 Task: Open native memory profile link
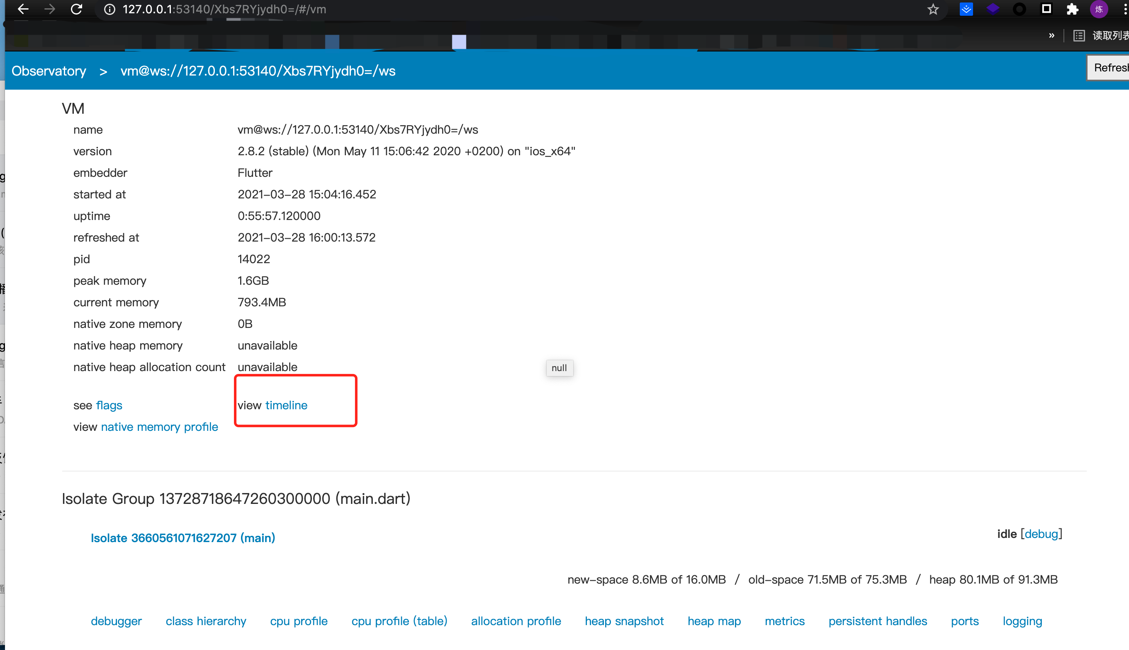click(160, 427)
